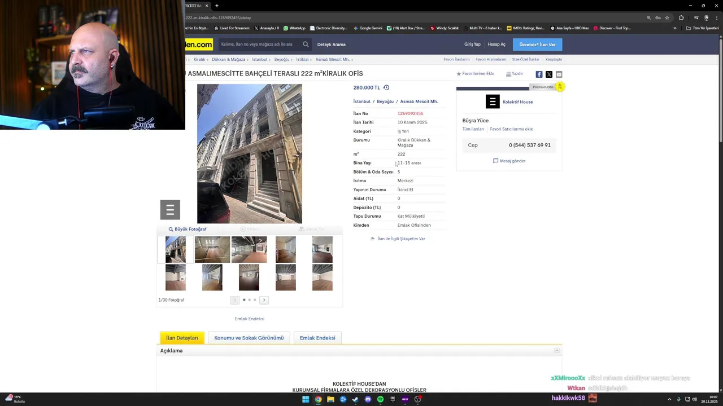723x406 pixels.
Task: Switch to Emlak Endeksi tab
Action: click(317, 338)
